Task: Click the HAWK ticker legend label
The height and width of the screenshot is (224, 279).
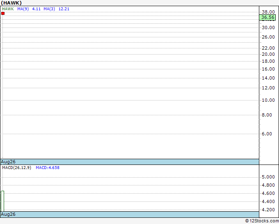Action: (8, 9)
